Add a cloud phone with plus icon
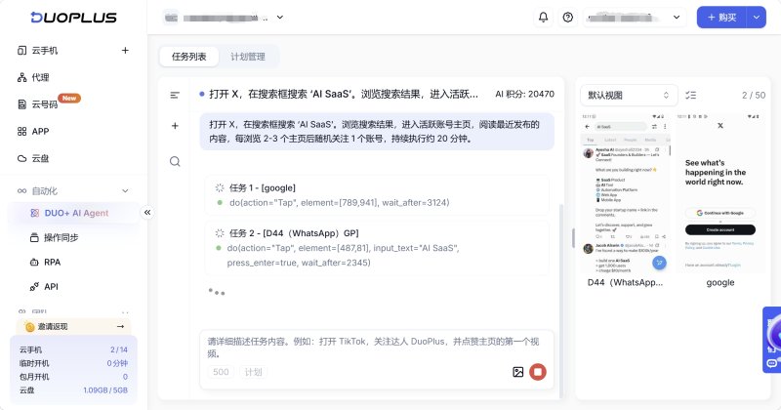Screen dimensions: 781x410 coord(125,51)
